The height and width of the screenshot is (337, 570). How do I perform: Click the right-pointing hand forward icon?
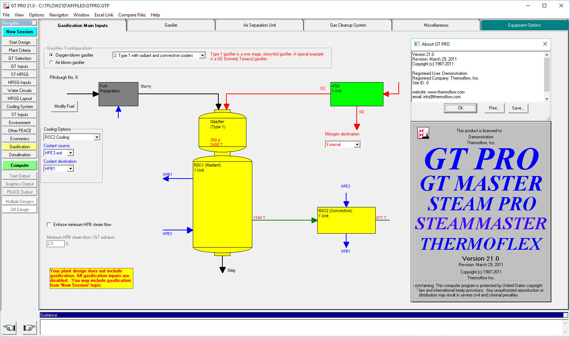(29, 328)
